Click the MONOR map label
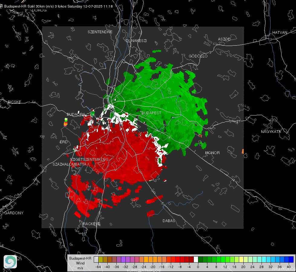Viewport: 296px width, 272px height. pyautogui.click(x=212, y=153)
